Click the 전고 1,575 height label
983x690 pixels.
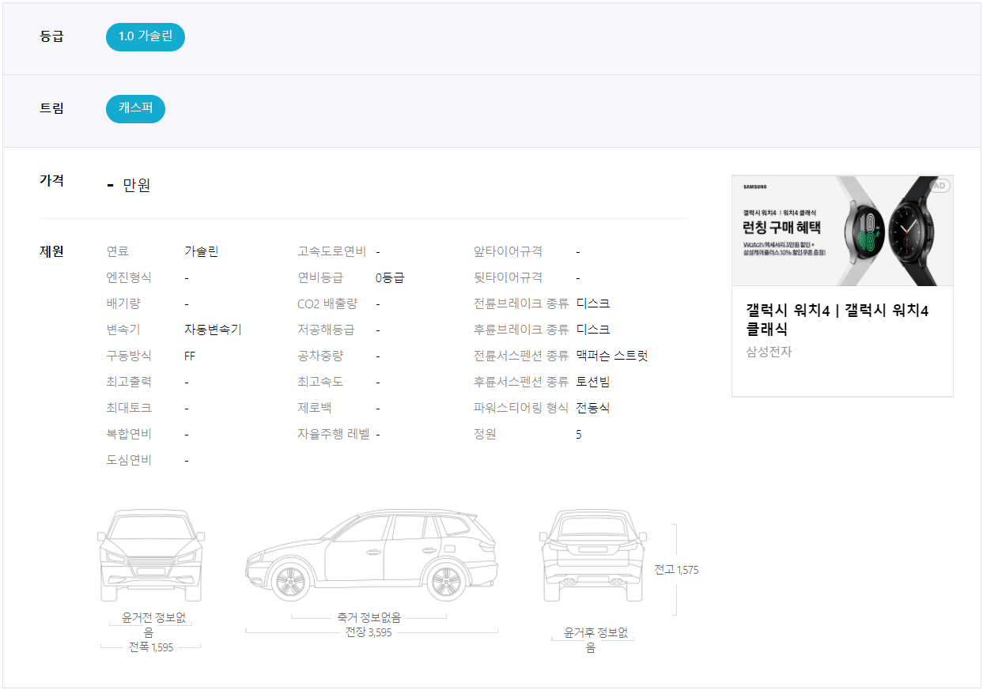pyautogui.click(x=676, y=570)
